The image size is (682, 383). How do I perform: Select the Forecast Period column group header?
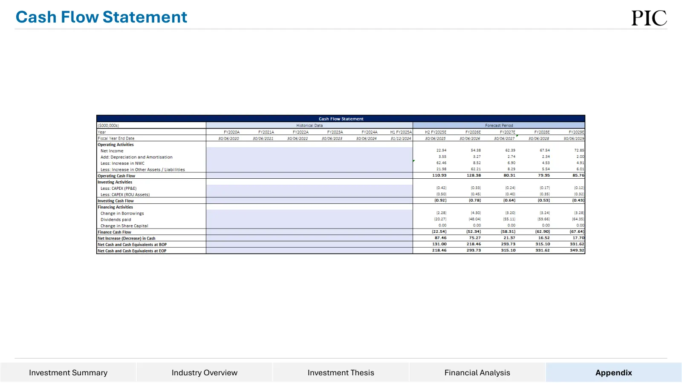(499, 126)
